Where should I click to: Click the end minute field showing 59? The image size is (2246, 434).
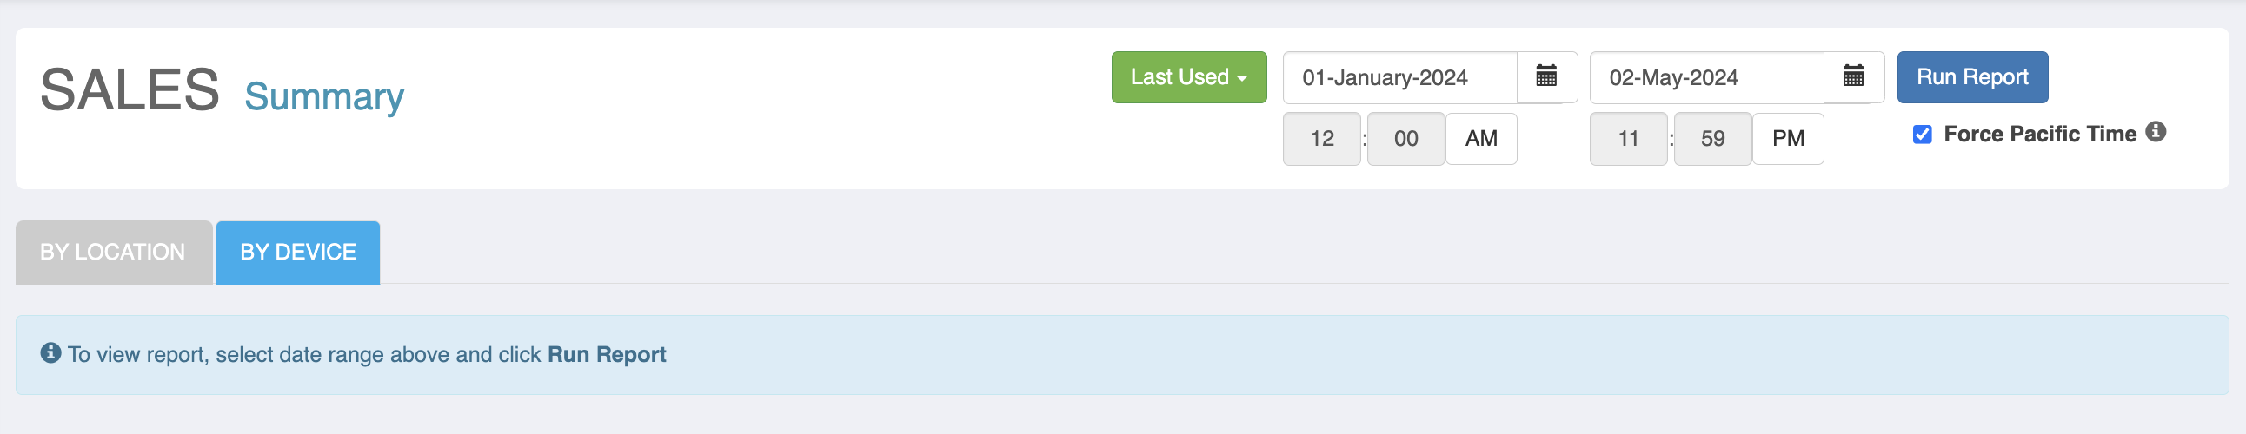coord(1712,139)
